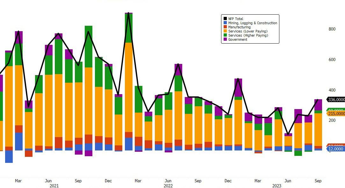
Task: Select the 215.0000 orange value tag
Action: click(336, 114)
